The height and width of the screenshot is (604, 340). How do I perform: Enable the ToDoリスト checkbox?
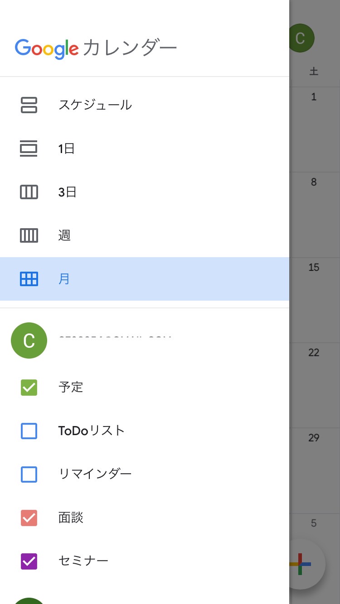pyautogui.click(x=29, y=431)
